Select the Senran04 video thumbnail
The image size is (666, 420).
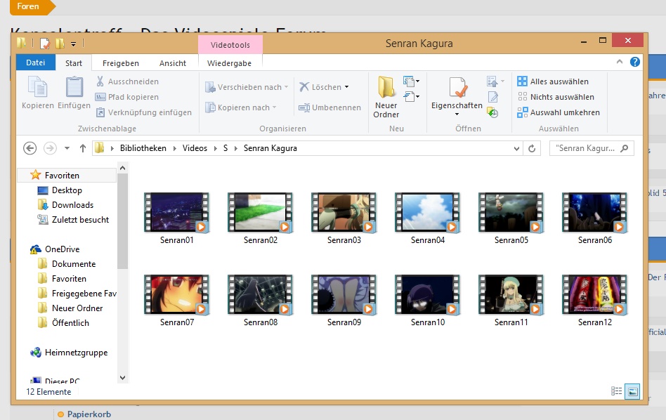(x=427, y=212)
